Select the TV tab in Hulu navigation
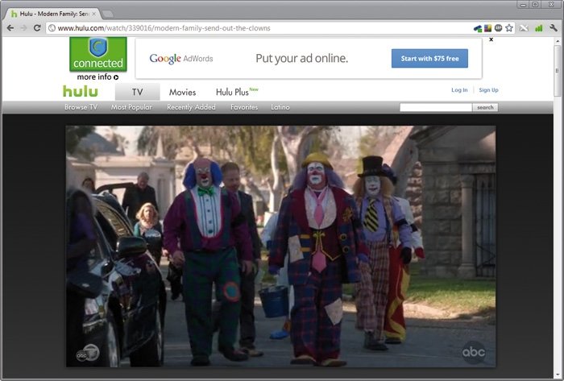Viewport: 564px width, 381px height. click(x=138, y=92)
